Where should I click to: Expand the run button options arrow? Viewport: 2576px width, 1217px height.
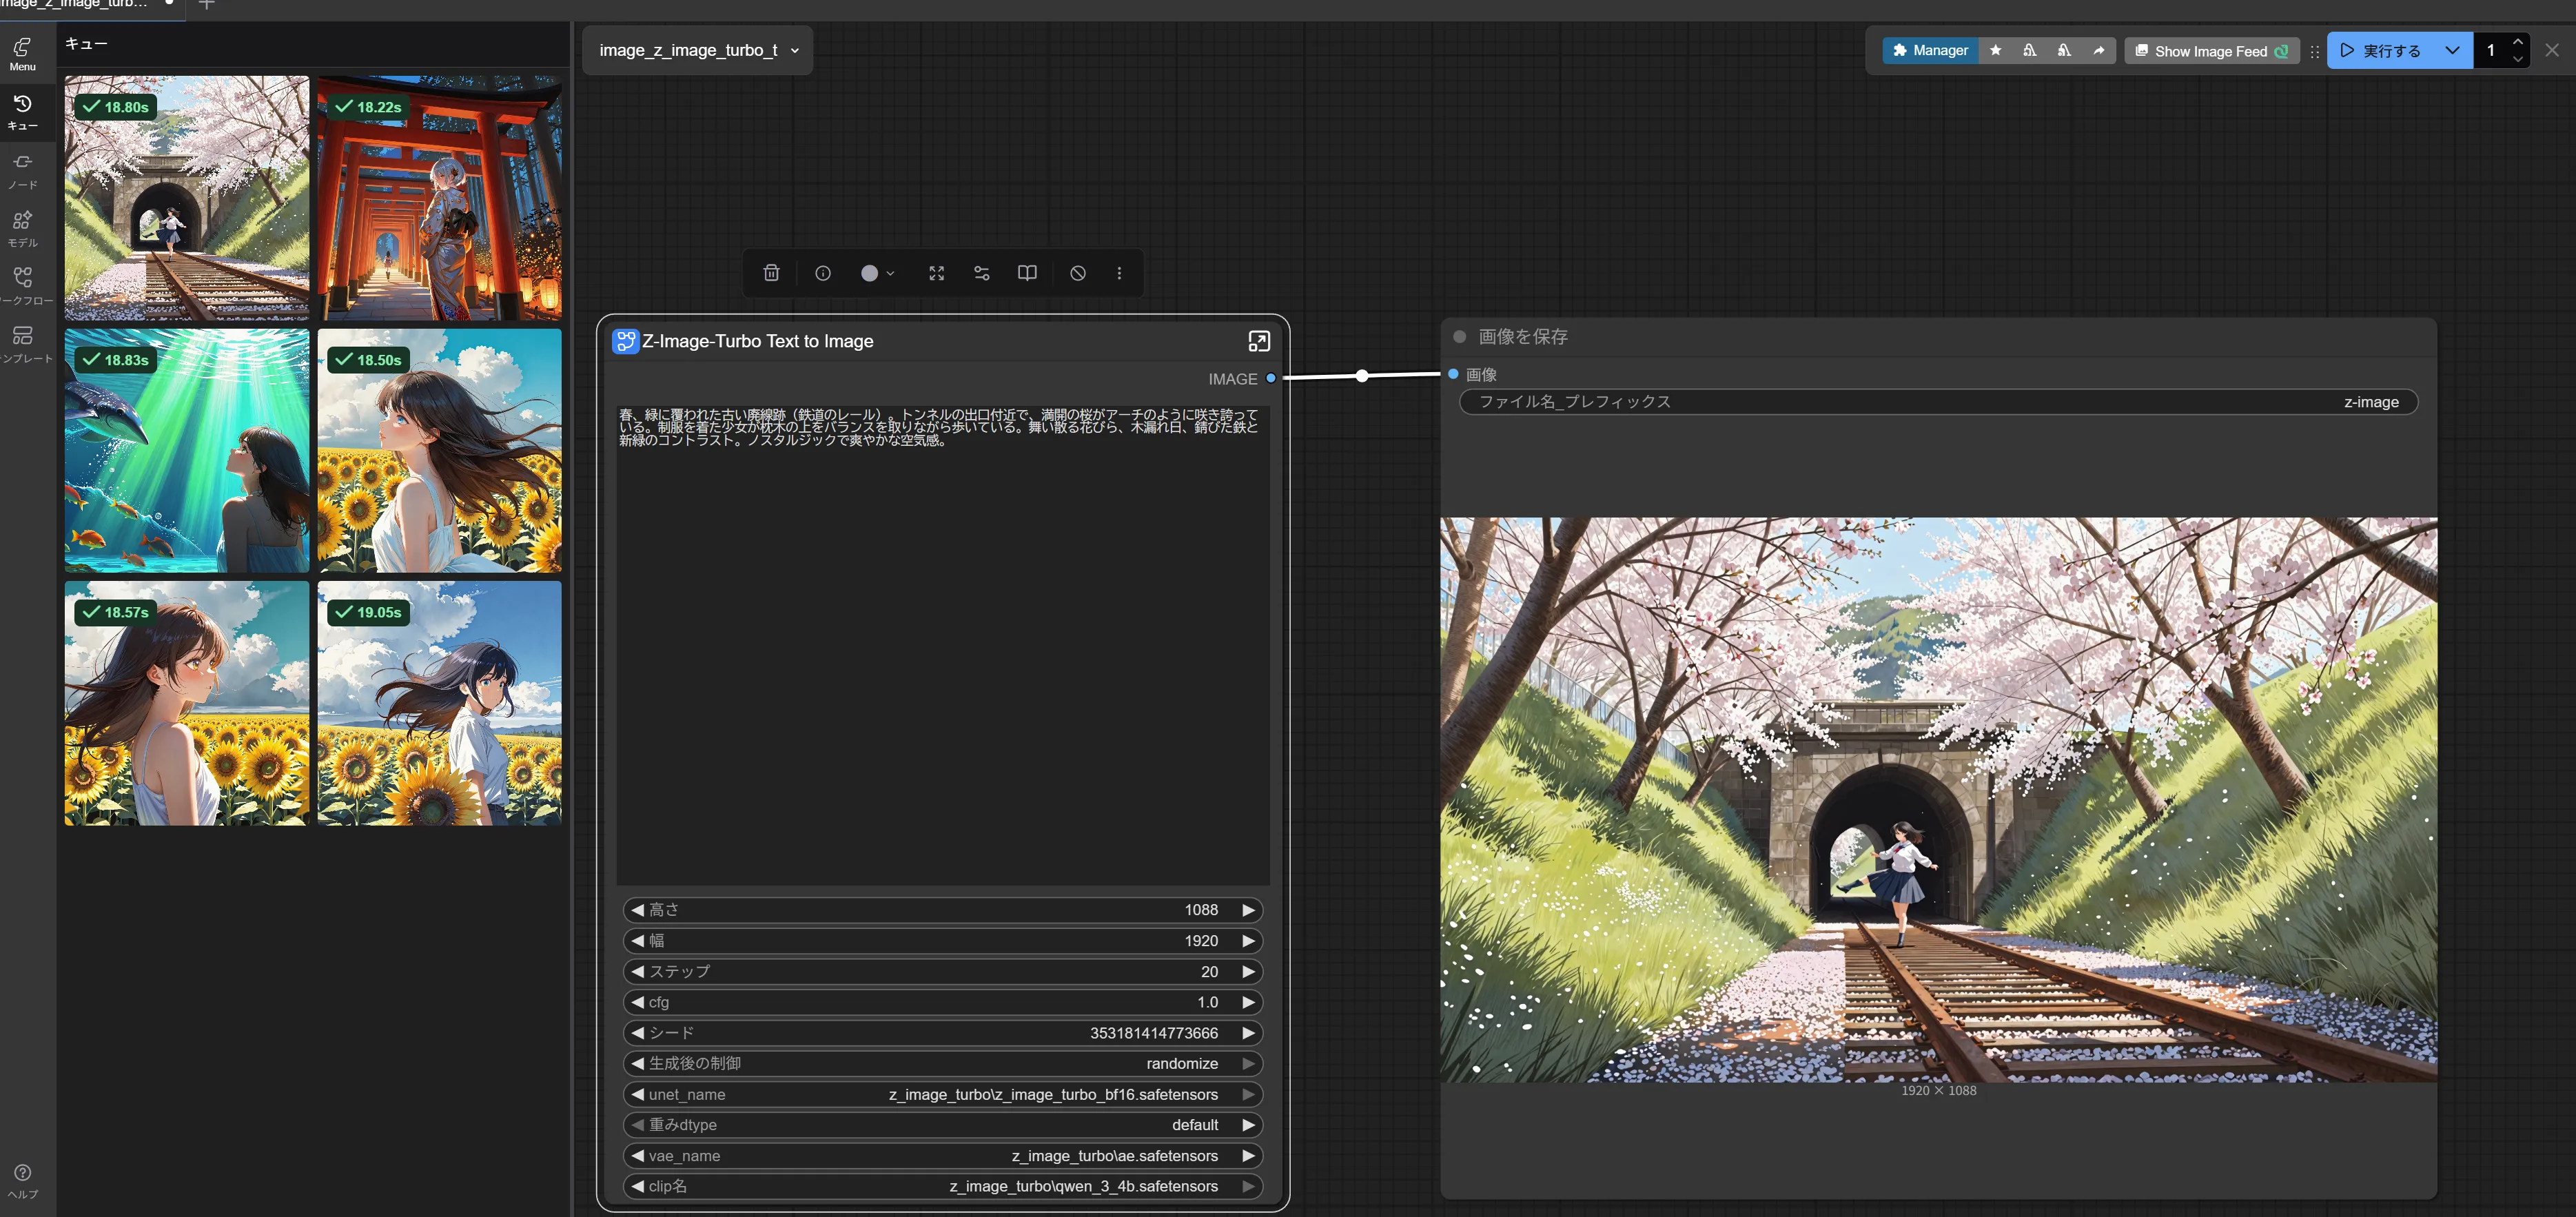[2452, 50]
